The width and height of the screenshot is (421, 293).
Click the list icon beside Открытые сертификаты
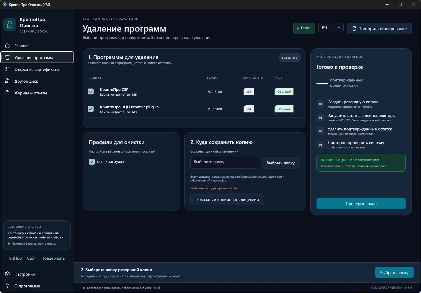[x=8, y=69]
